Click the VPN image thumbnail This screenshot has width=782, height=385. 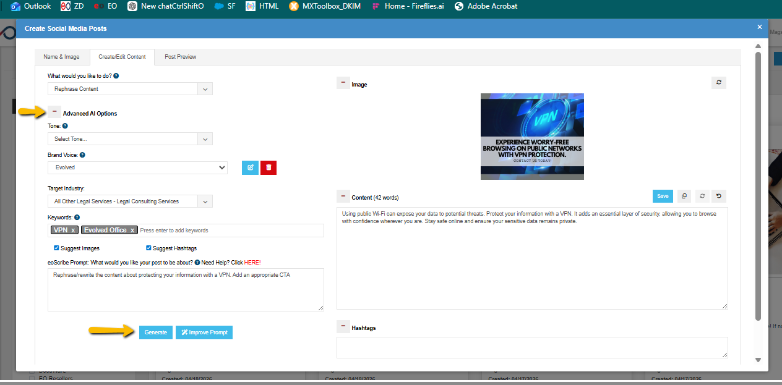[532, 137]
